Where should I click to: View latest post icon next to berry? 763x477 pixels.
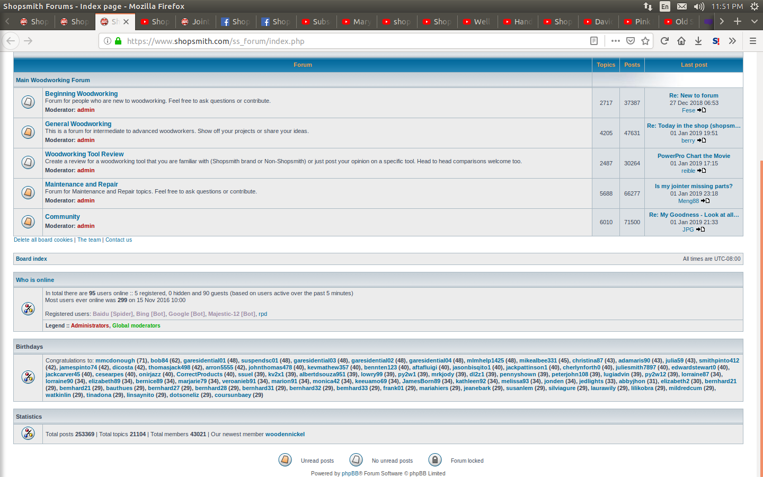[x=702, y=140]
